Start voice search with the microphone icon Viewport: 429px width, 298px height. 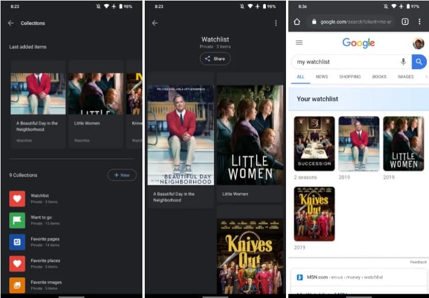(403, 62)
